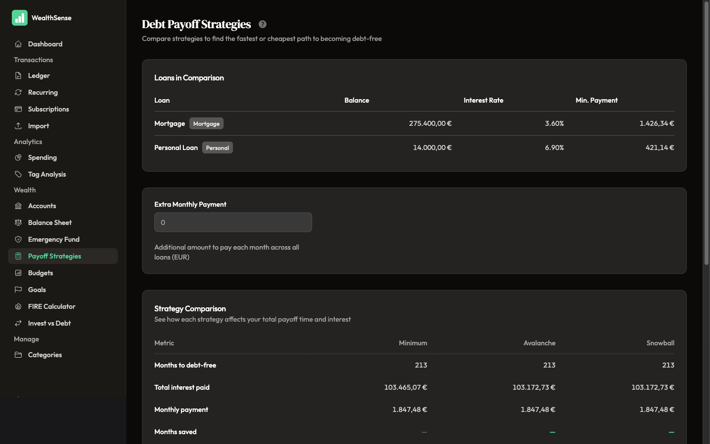Click the WealthSense logo icon
Screen dimensions: 710x444
(20, 18)
